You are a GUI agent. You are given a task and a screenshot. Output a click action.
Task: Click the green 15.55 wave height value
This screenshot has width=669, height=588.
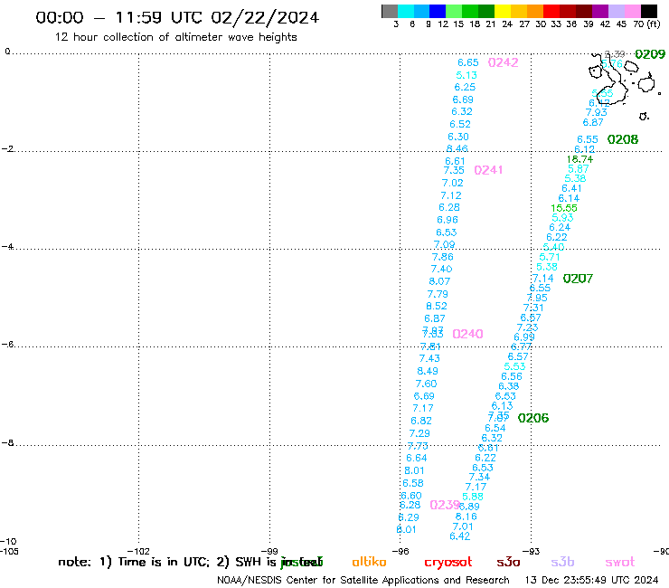pos(563,208)
